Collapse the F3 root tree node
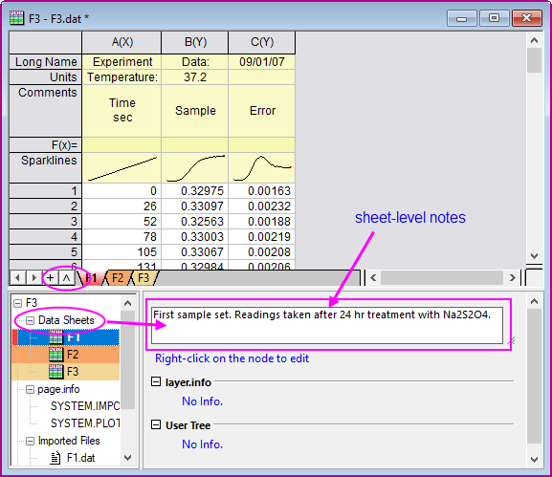 17,303
